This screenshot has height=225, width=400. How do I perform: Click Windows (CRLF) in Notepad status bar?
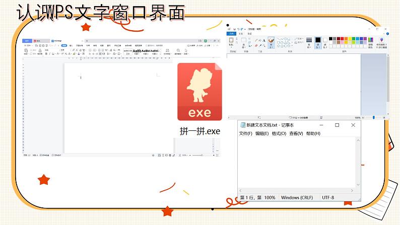(x=297, y=197)
